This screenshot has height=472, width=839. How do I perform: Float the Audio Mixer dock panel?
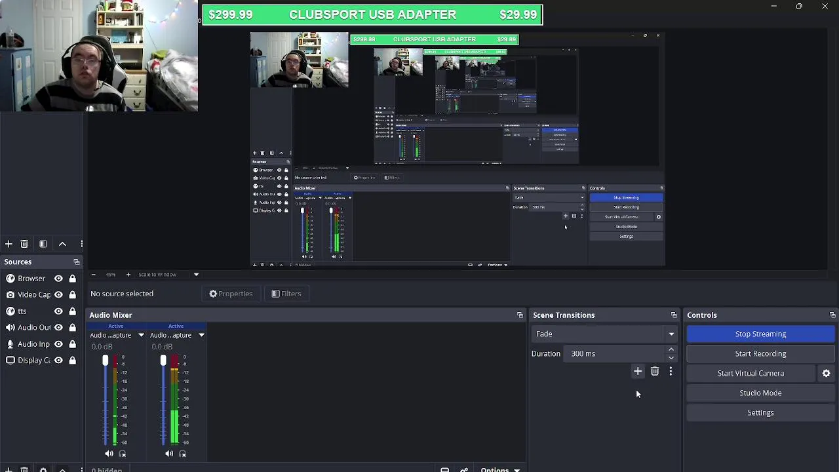click(x=520, y=315)
